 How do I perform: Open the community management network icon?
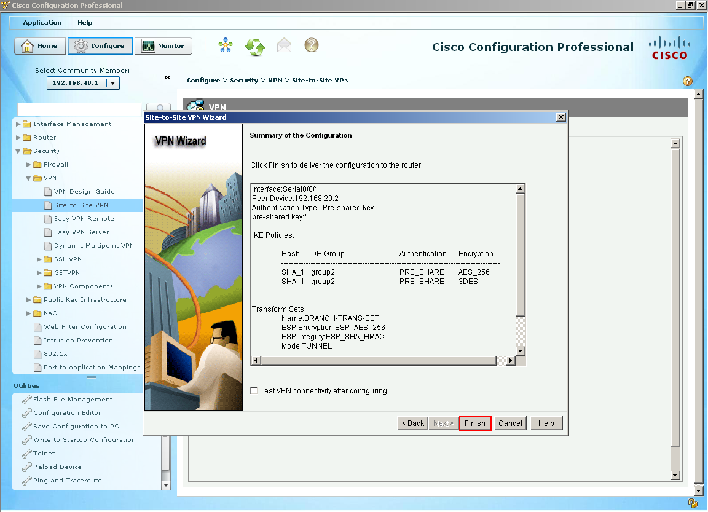(226, 45)
